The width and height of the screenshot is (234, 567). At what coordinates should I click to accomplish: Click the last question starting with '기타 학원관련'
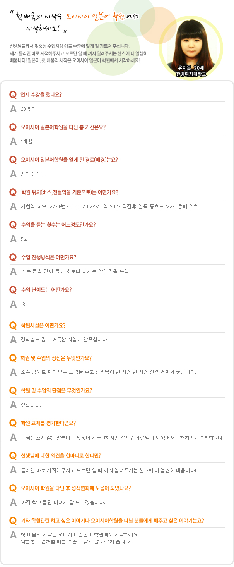113,521
